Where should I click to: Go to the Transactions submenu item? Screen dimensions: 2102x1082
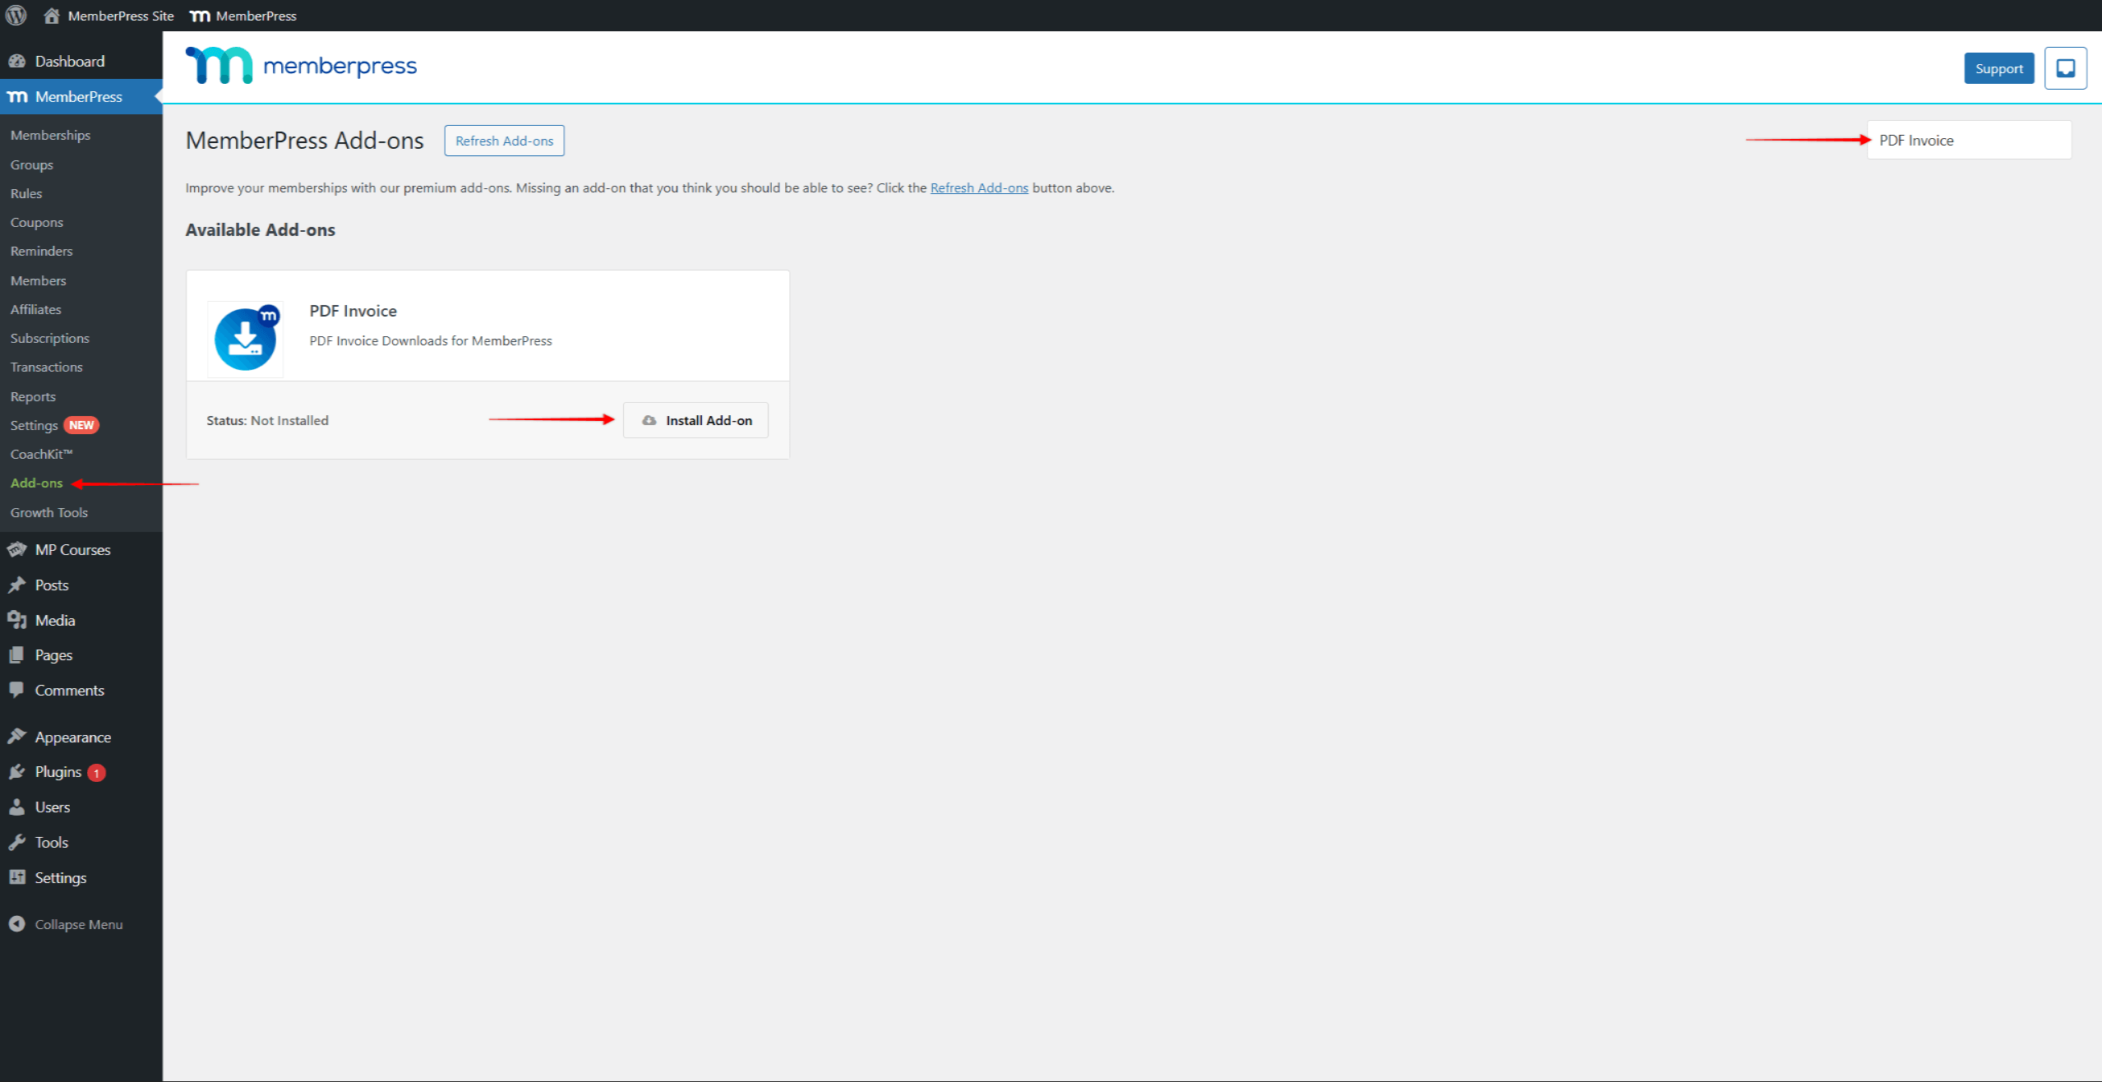point(46,368)
